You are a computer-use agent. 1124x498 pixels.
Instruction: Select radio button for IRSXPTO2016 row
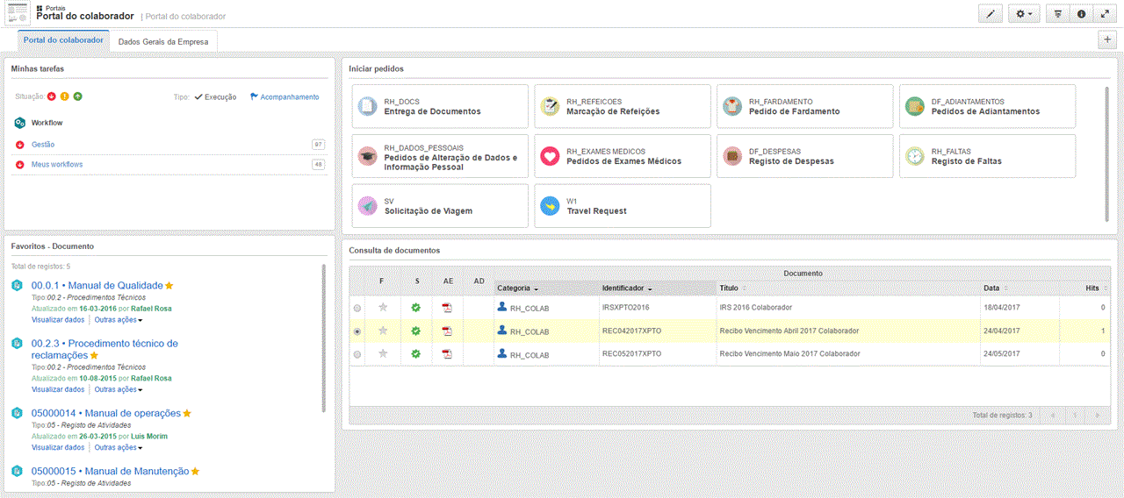(357, 309)
